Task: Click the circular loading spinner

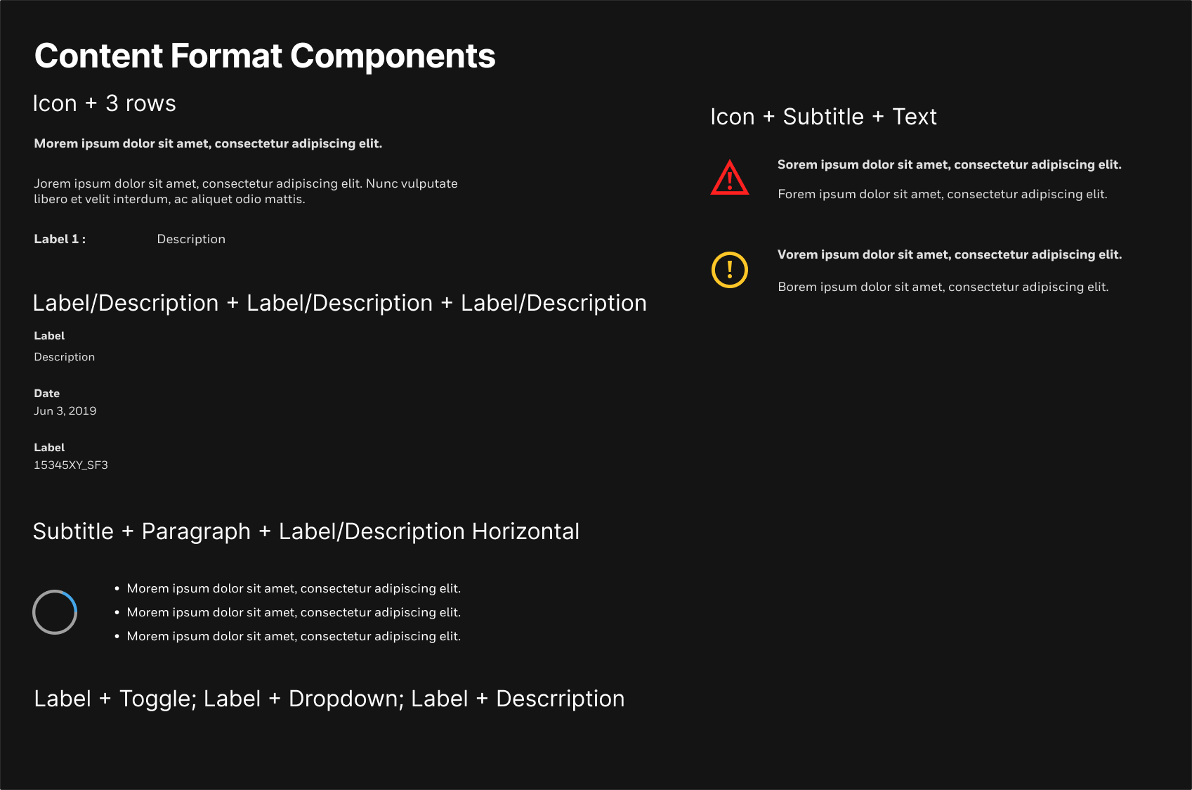Action: [x=55, y=612]
